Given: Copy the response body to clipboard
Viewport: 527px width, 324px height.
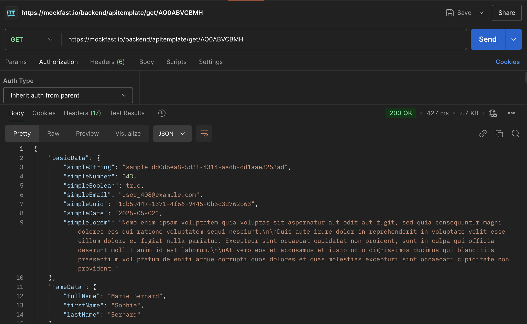Looking at the screenshot, I should (x=499, y=134).
